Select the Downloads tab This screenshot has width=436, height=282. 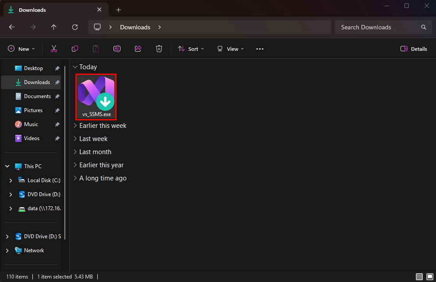point(56,10)
